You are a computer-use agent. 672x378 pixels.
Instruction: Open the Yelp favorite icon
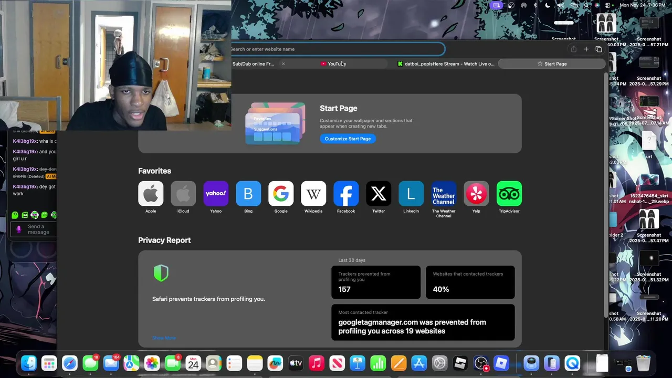476,194
